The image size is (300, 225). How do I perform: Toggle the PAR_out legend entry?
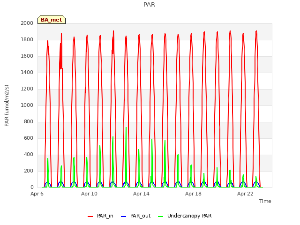tap(136, 216)
